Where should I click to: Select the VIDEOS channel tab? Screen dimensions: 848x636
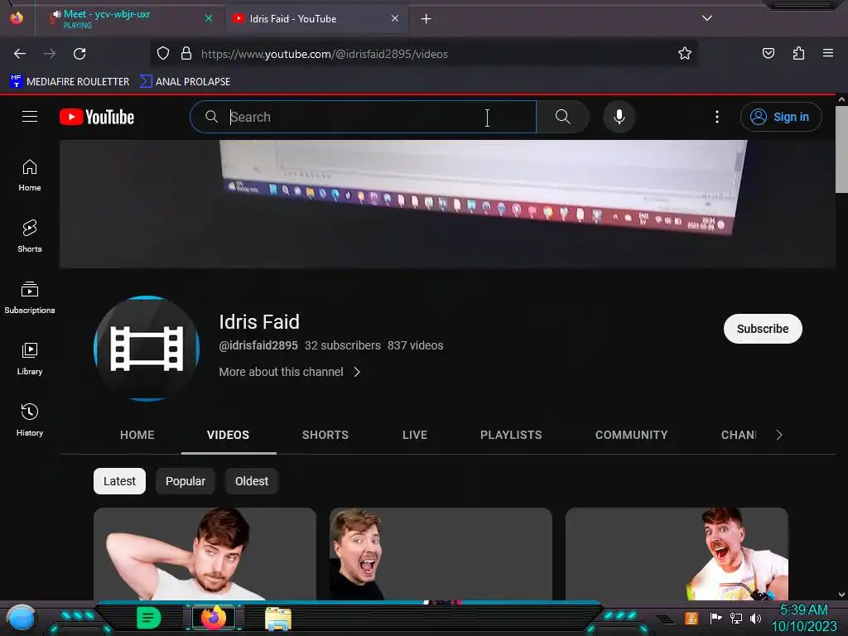tap(229, 435)
